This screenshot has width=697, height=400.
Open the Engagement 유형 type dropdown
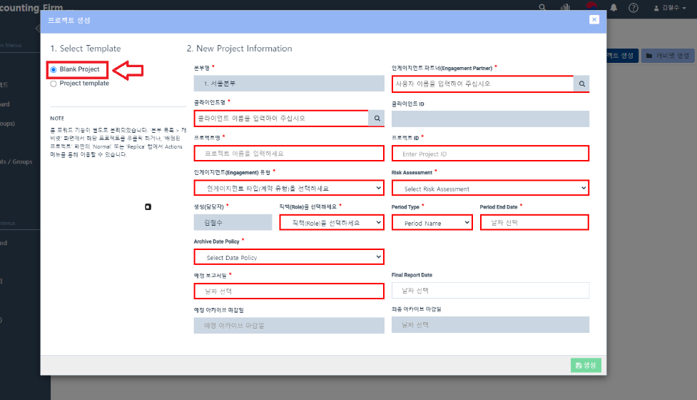click(289, 188)
